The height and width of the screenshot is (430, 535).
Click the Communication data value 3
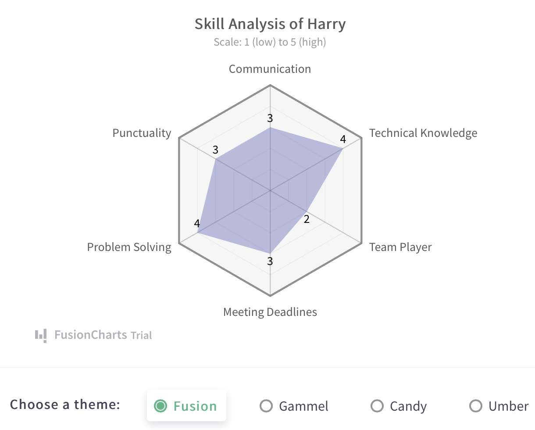click(270, 118)
